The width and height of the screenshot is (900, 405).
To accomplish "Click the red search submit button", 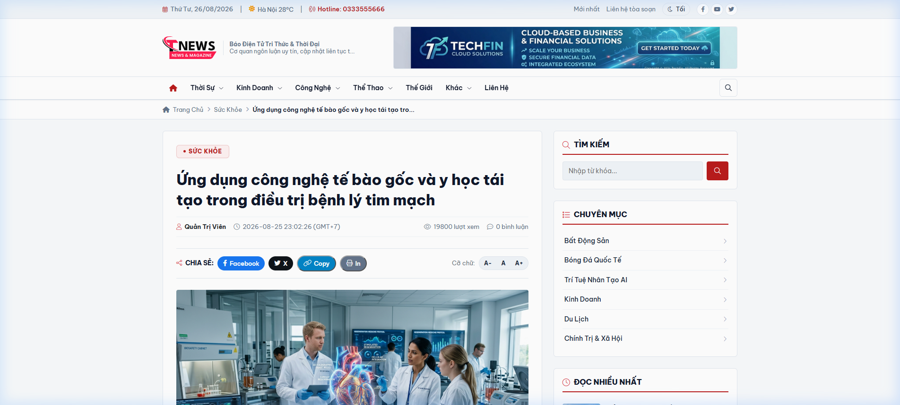I will [x=717, y=171].
